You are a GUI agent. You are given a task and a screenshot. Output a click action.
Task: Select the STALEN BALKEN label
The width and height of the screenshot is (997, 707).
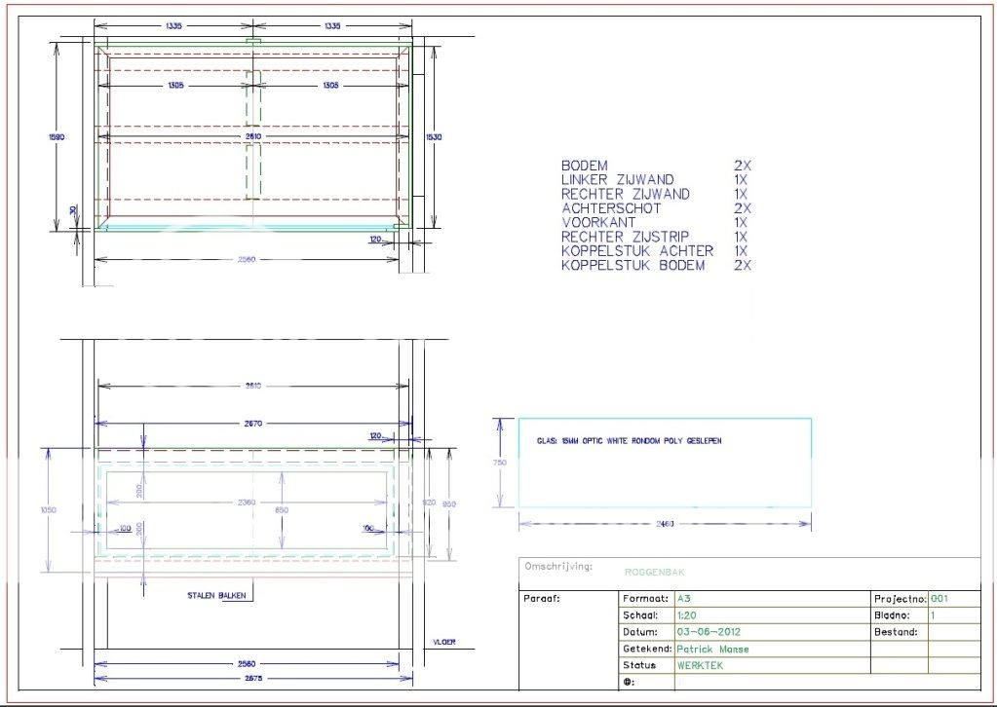216,594
